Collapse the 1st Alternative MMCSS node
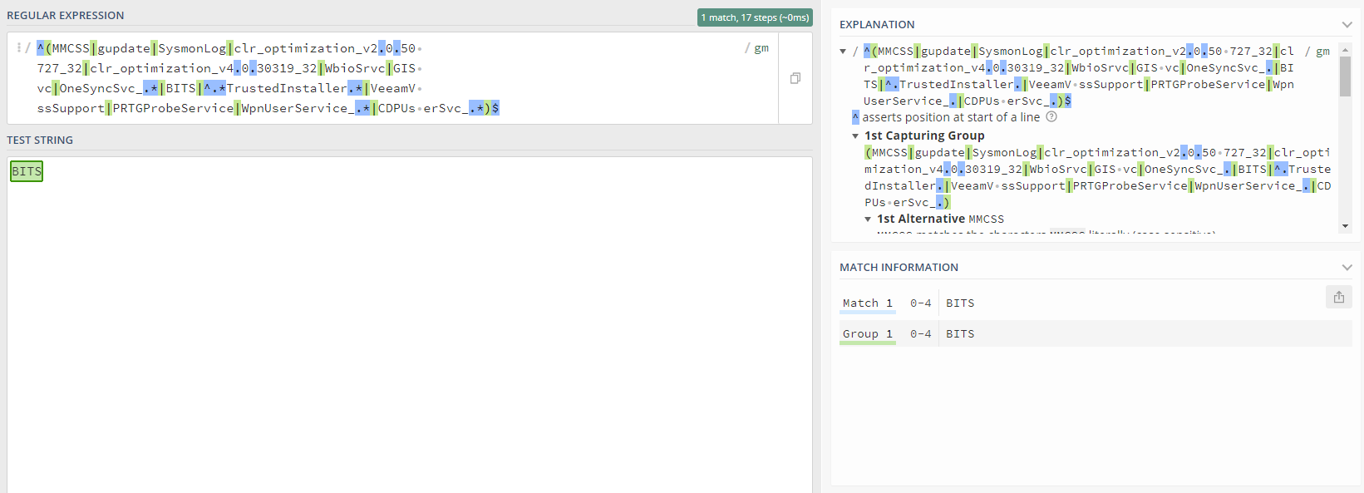This screenshot has height=493, width=1364. pyautogui.click(x=868, y=219)
